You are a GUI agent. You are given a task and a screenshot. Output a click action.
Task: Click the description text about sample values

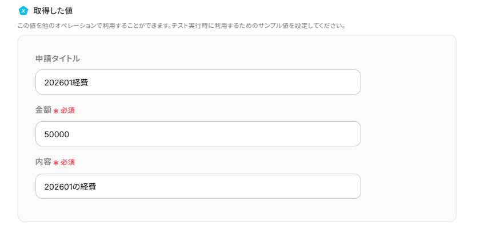click(181, 26)
